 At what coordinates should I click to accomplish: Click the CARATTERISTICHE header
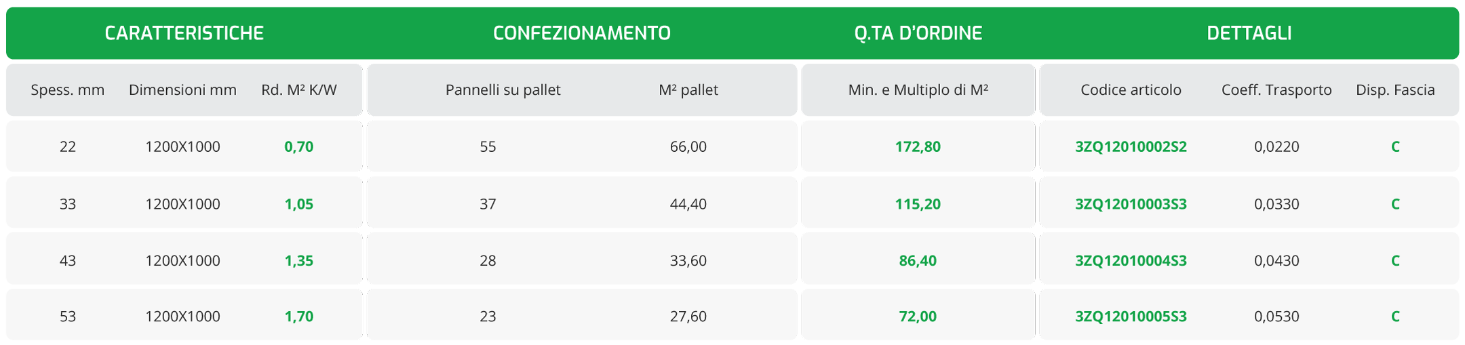tap(184, 33)
